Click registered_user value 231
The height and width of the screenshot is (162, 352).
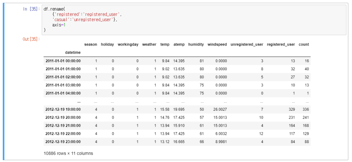coord(292,117)
